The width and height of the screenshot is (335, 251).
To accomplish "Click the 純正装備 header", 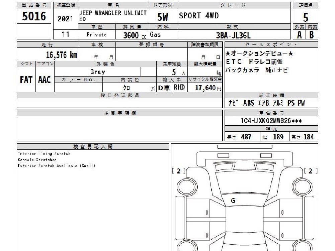I will [271, 95].
